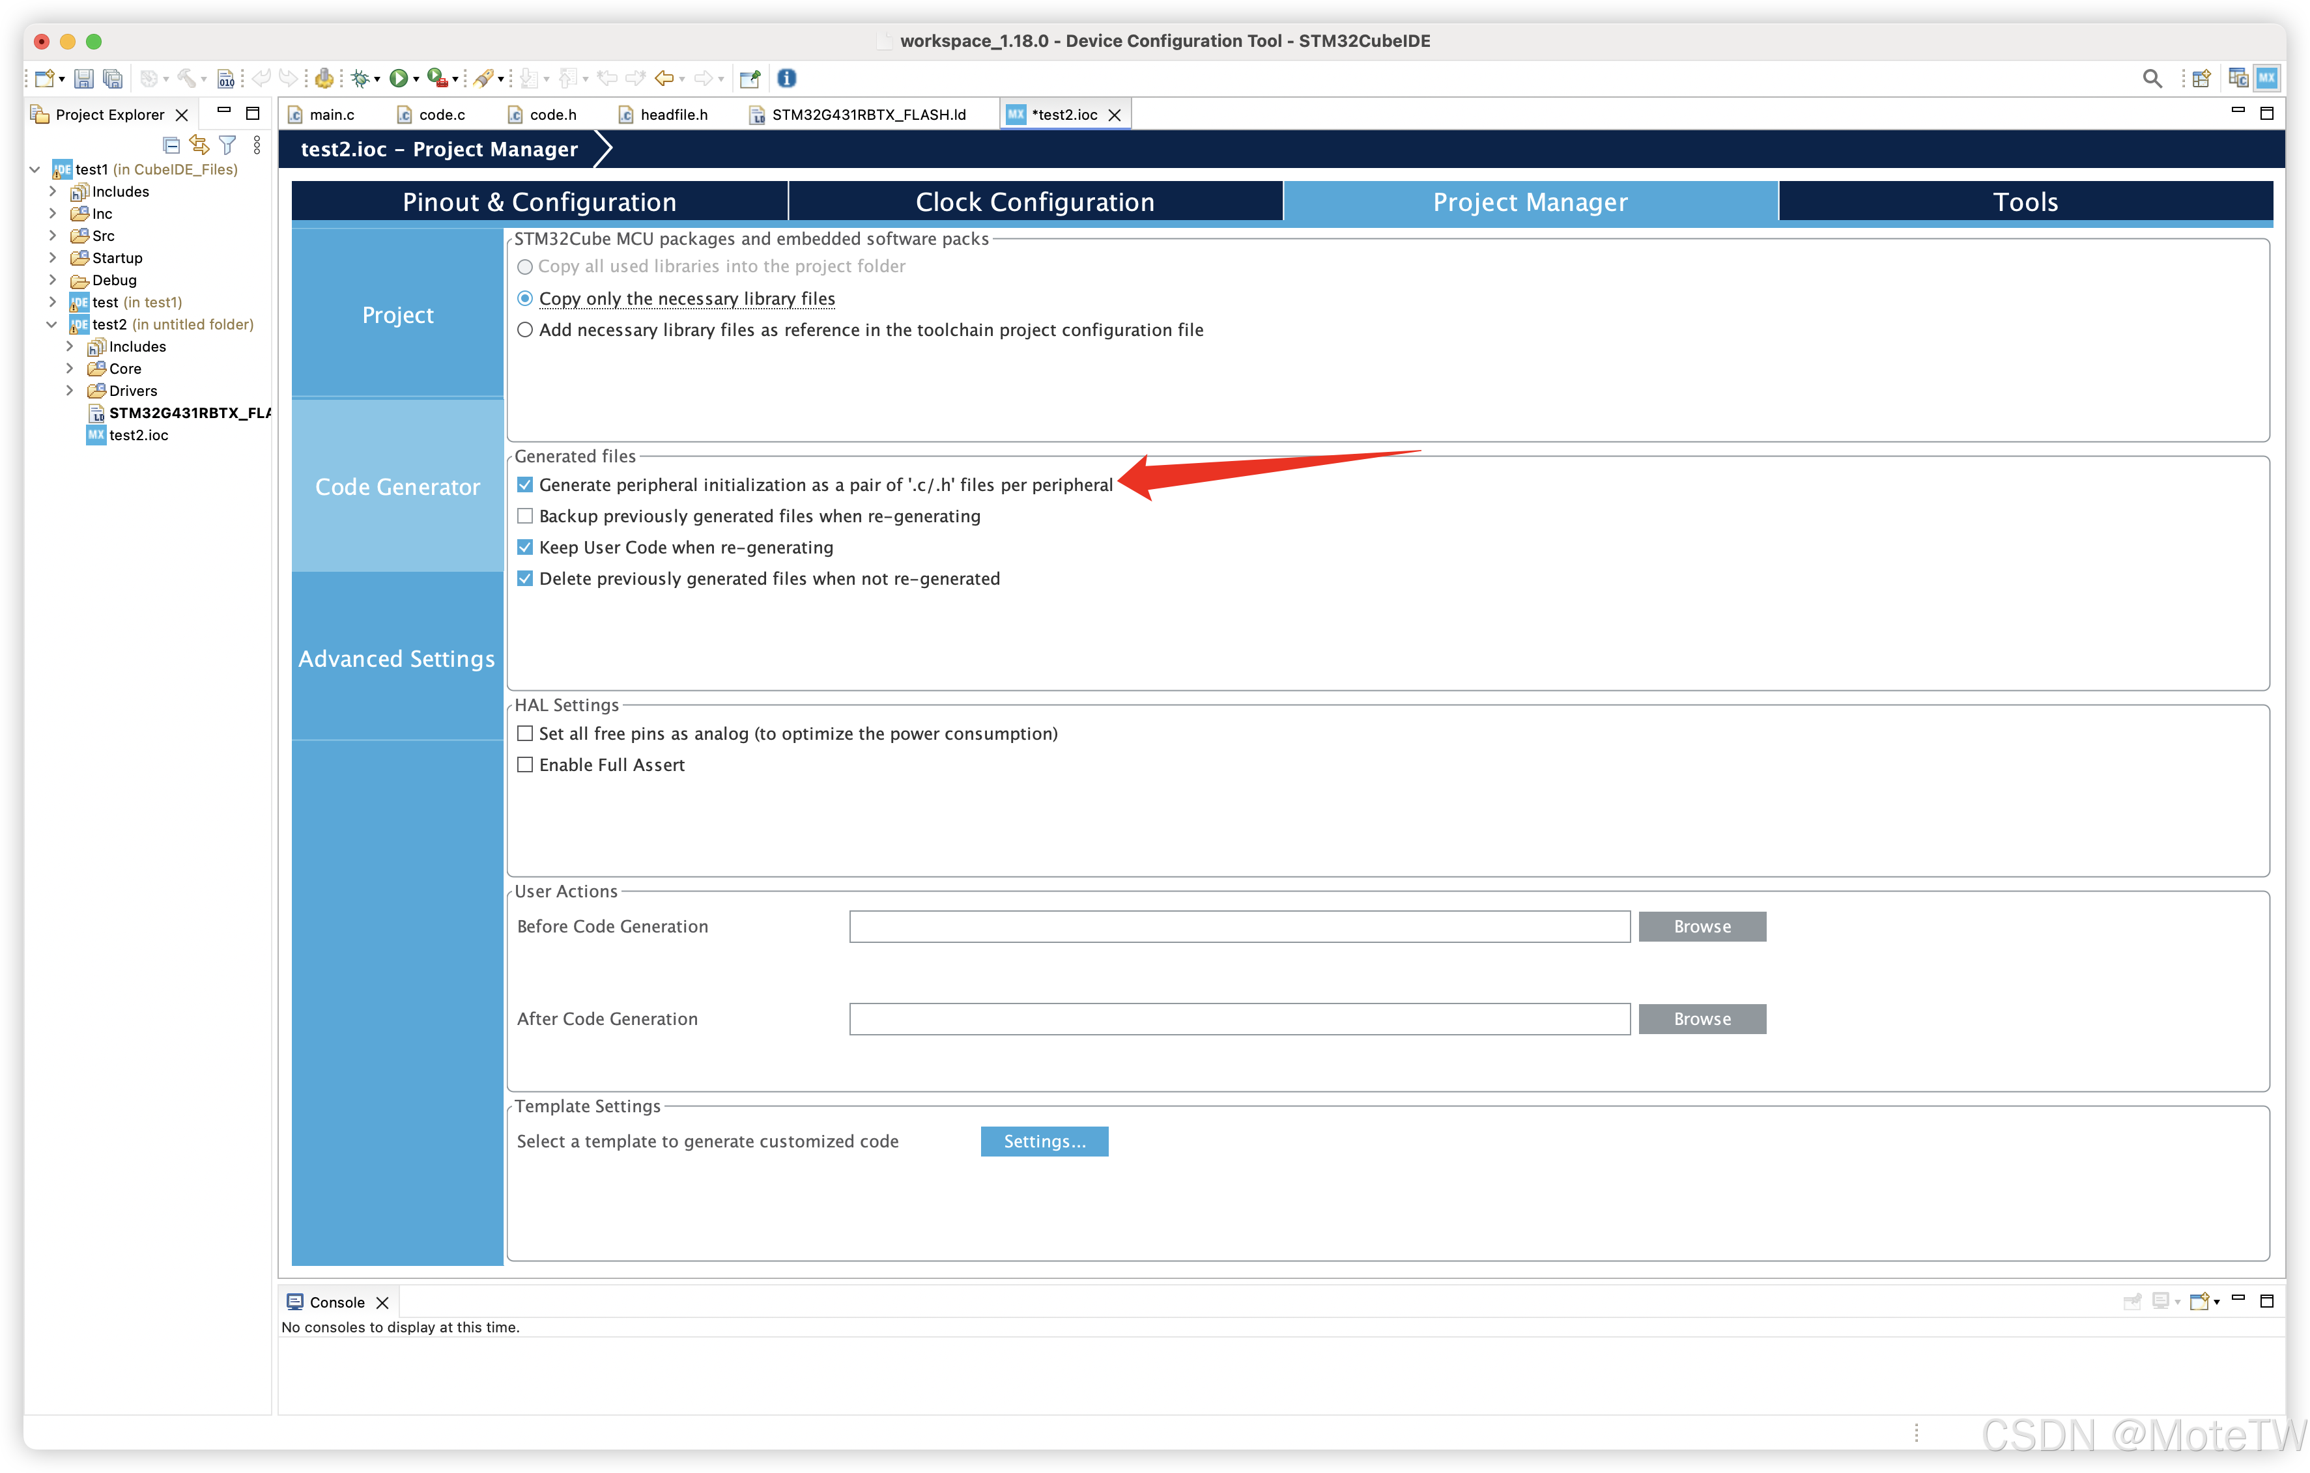Expand the Core folder in test2

click(x=69, y=369)
